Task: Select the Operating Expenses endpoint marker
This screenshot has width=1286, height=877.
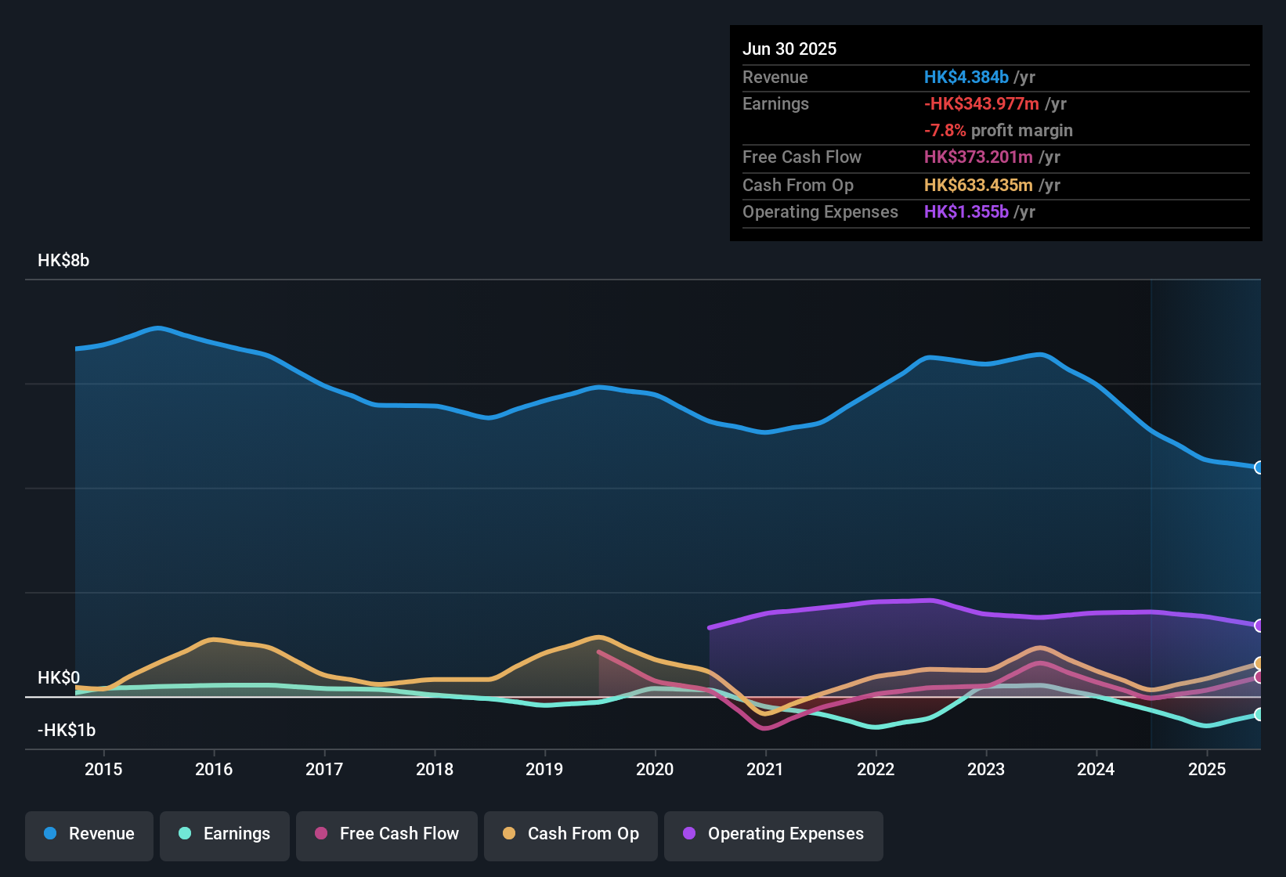Action: (x=1259, y=626)
